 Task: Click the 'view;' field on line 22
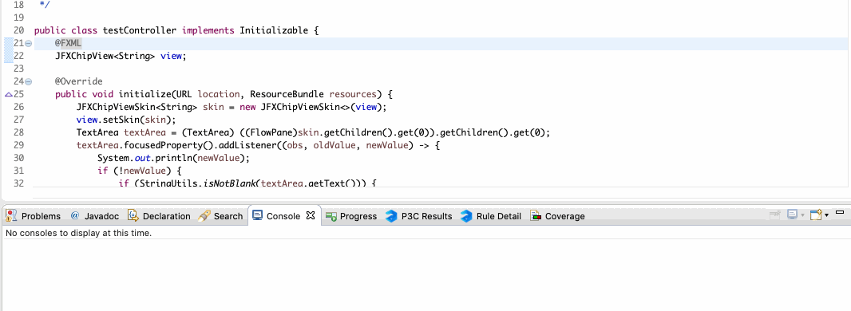point(173,56)
